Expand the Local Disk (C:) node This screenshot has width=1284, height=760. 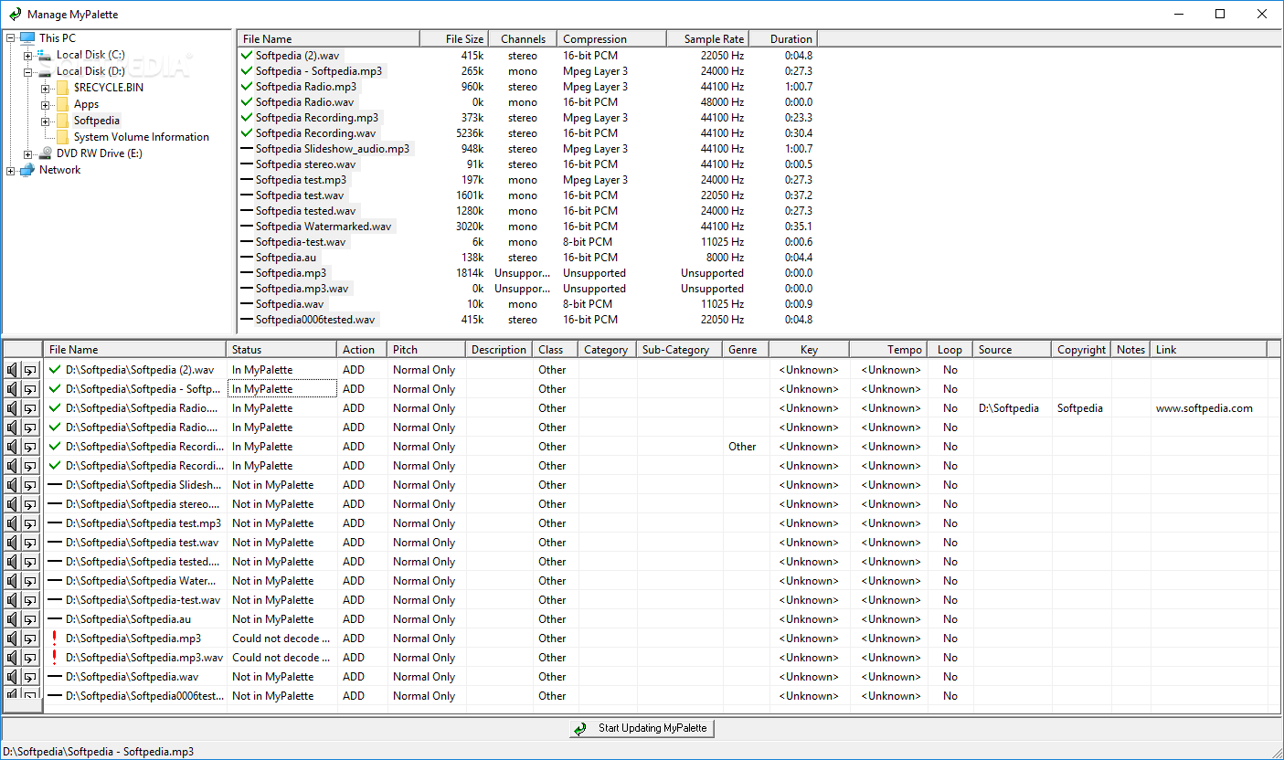point(27,55)
